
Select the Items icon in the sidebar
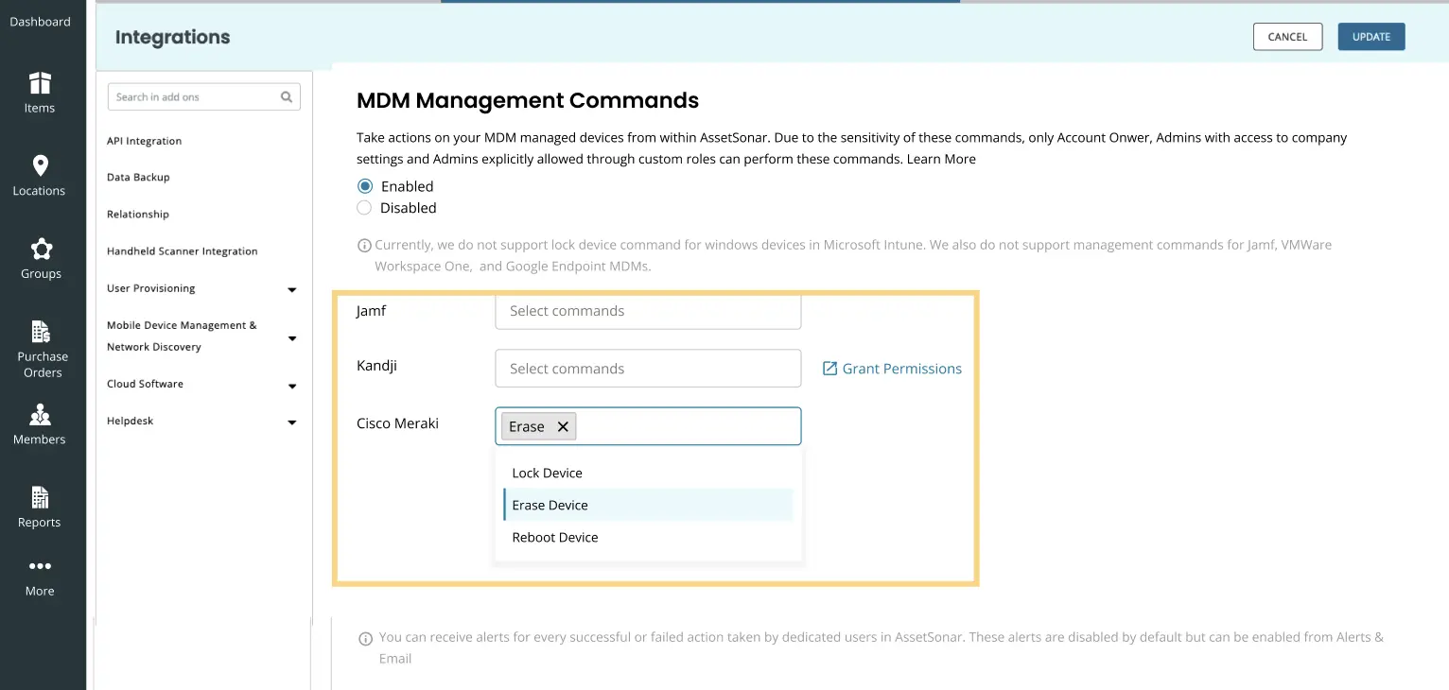tap(39, 92)
